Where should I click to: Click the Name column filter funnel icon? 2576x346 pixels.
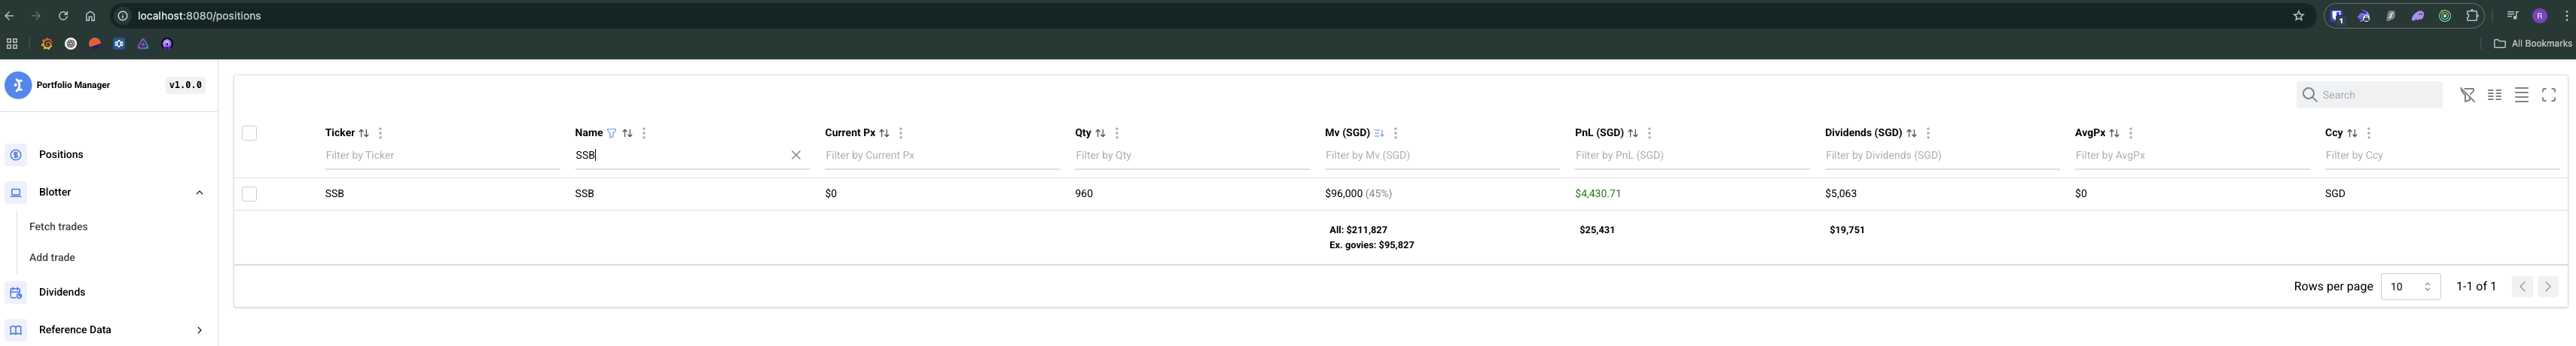(611, 133)
